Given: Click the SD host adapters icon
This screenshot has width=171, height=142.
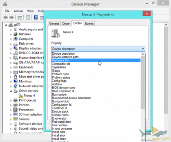Looking at the screenshot, I should pyautogui.click(x=15, y=114).
